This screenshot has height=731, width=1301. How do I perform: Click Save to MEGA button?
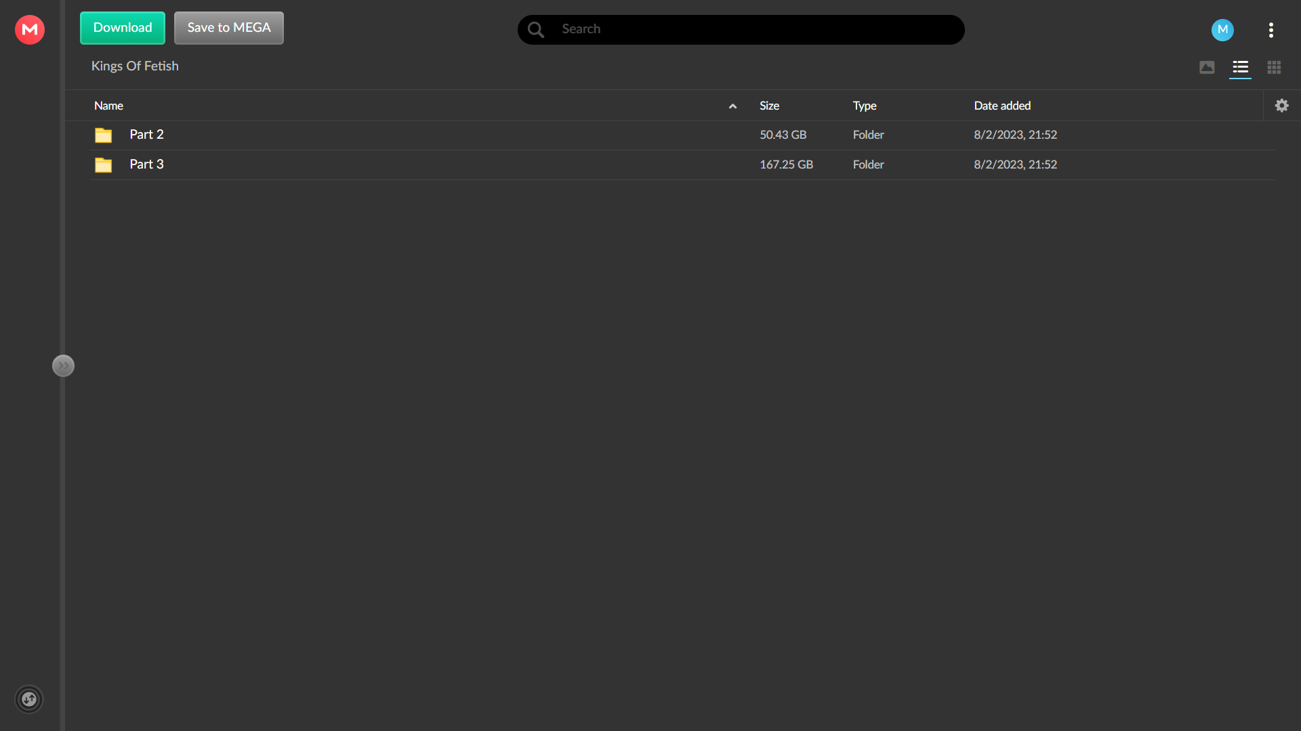229,28
